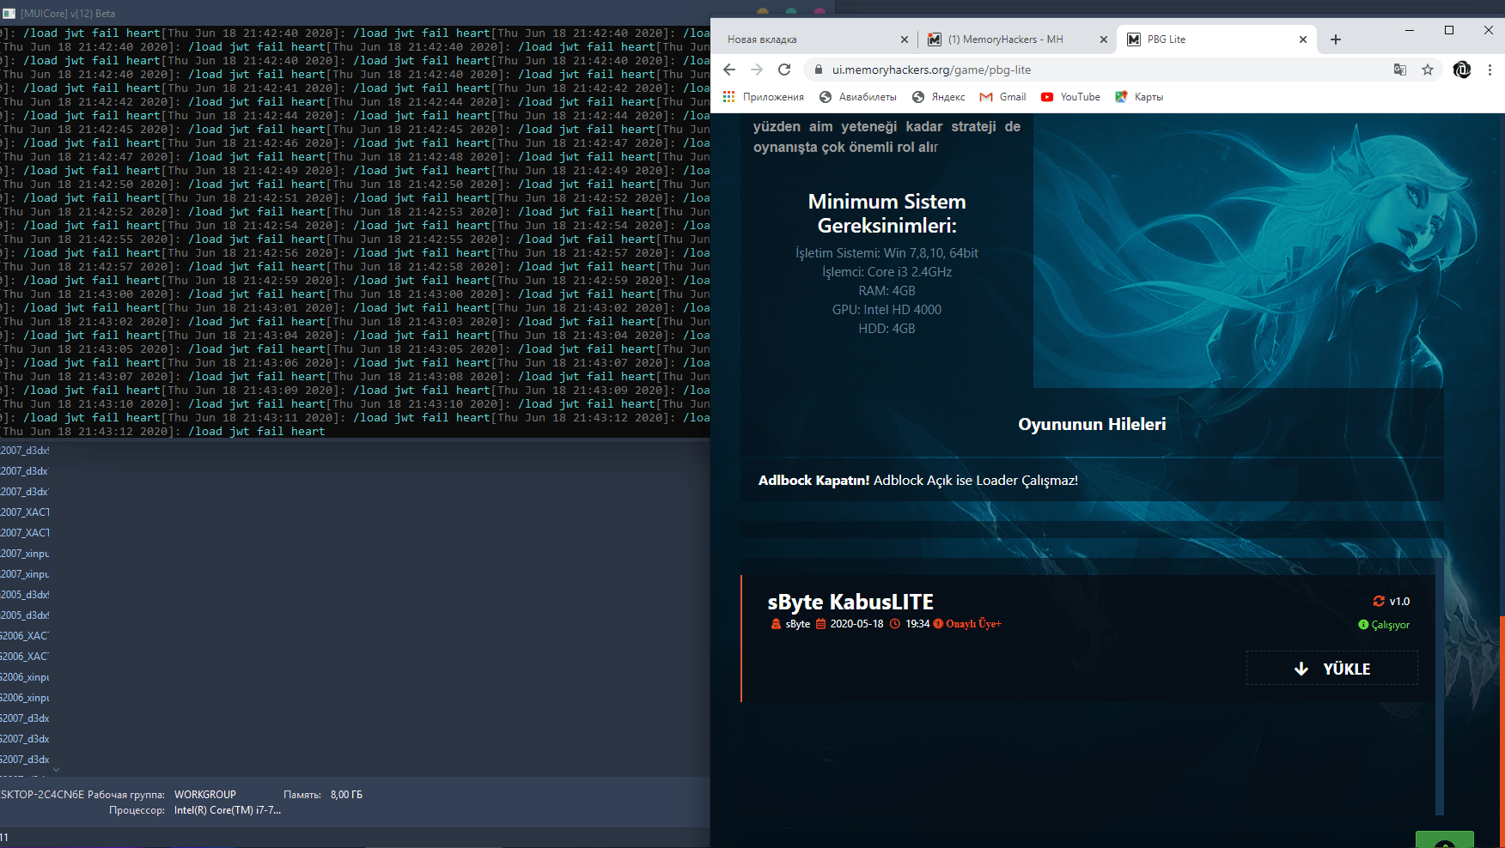Open the Карты bookmark
1505x848 pixels.
tap(1139, 97)
